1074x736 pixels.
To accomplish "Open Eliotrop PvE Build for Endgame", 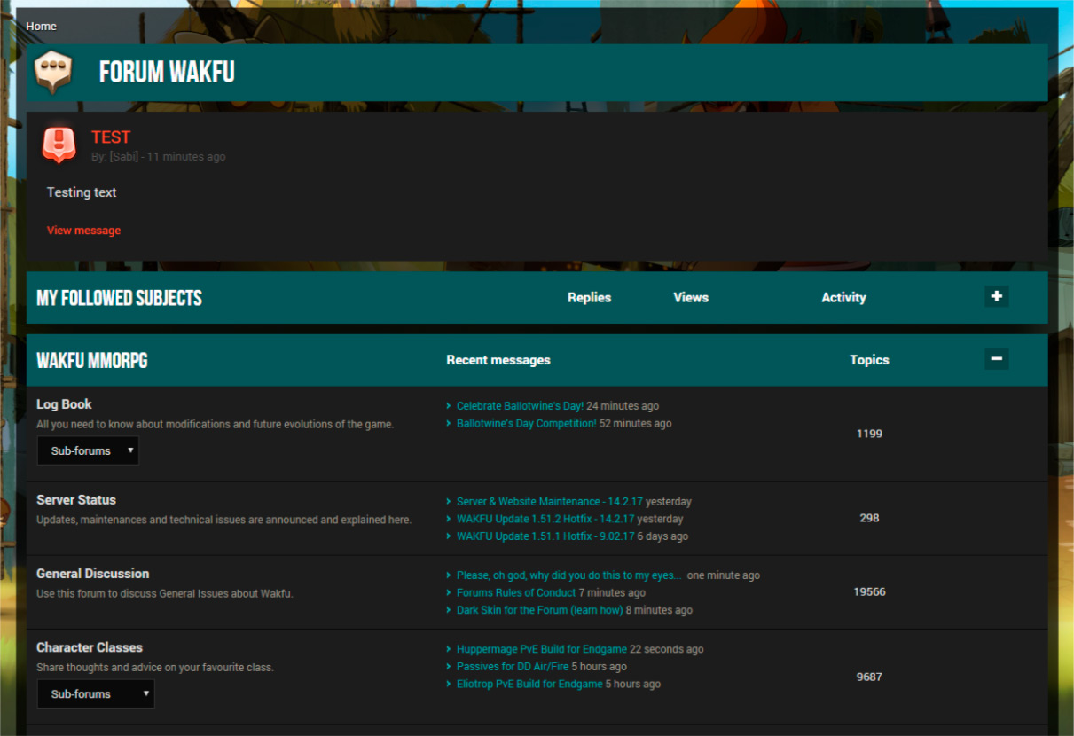I will pyautogui.click(x=529, y=684).
